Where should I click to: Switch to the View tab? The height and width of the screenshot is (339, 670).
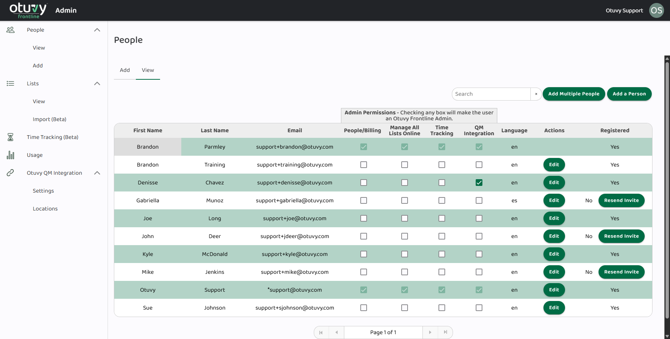(148, 70)
